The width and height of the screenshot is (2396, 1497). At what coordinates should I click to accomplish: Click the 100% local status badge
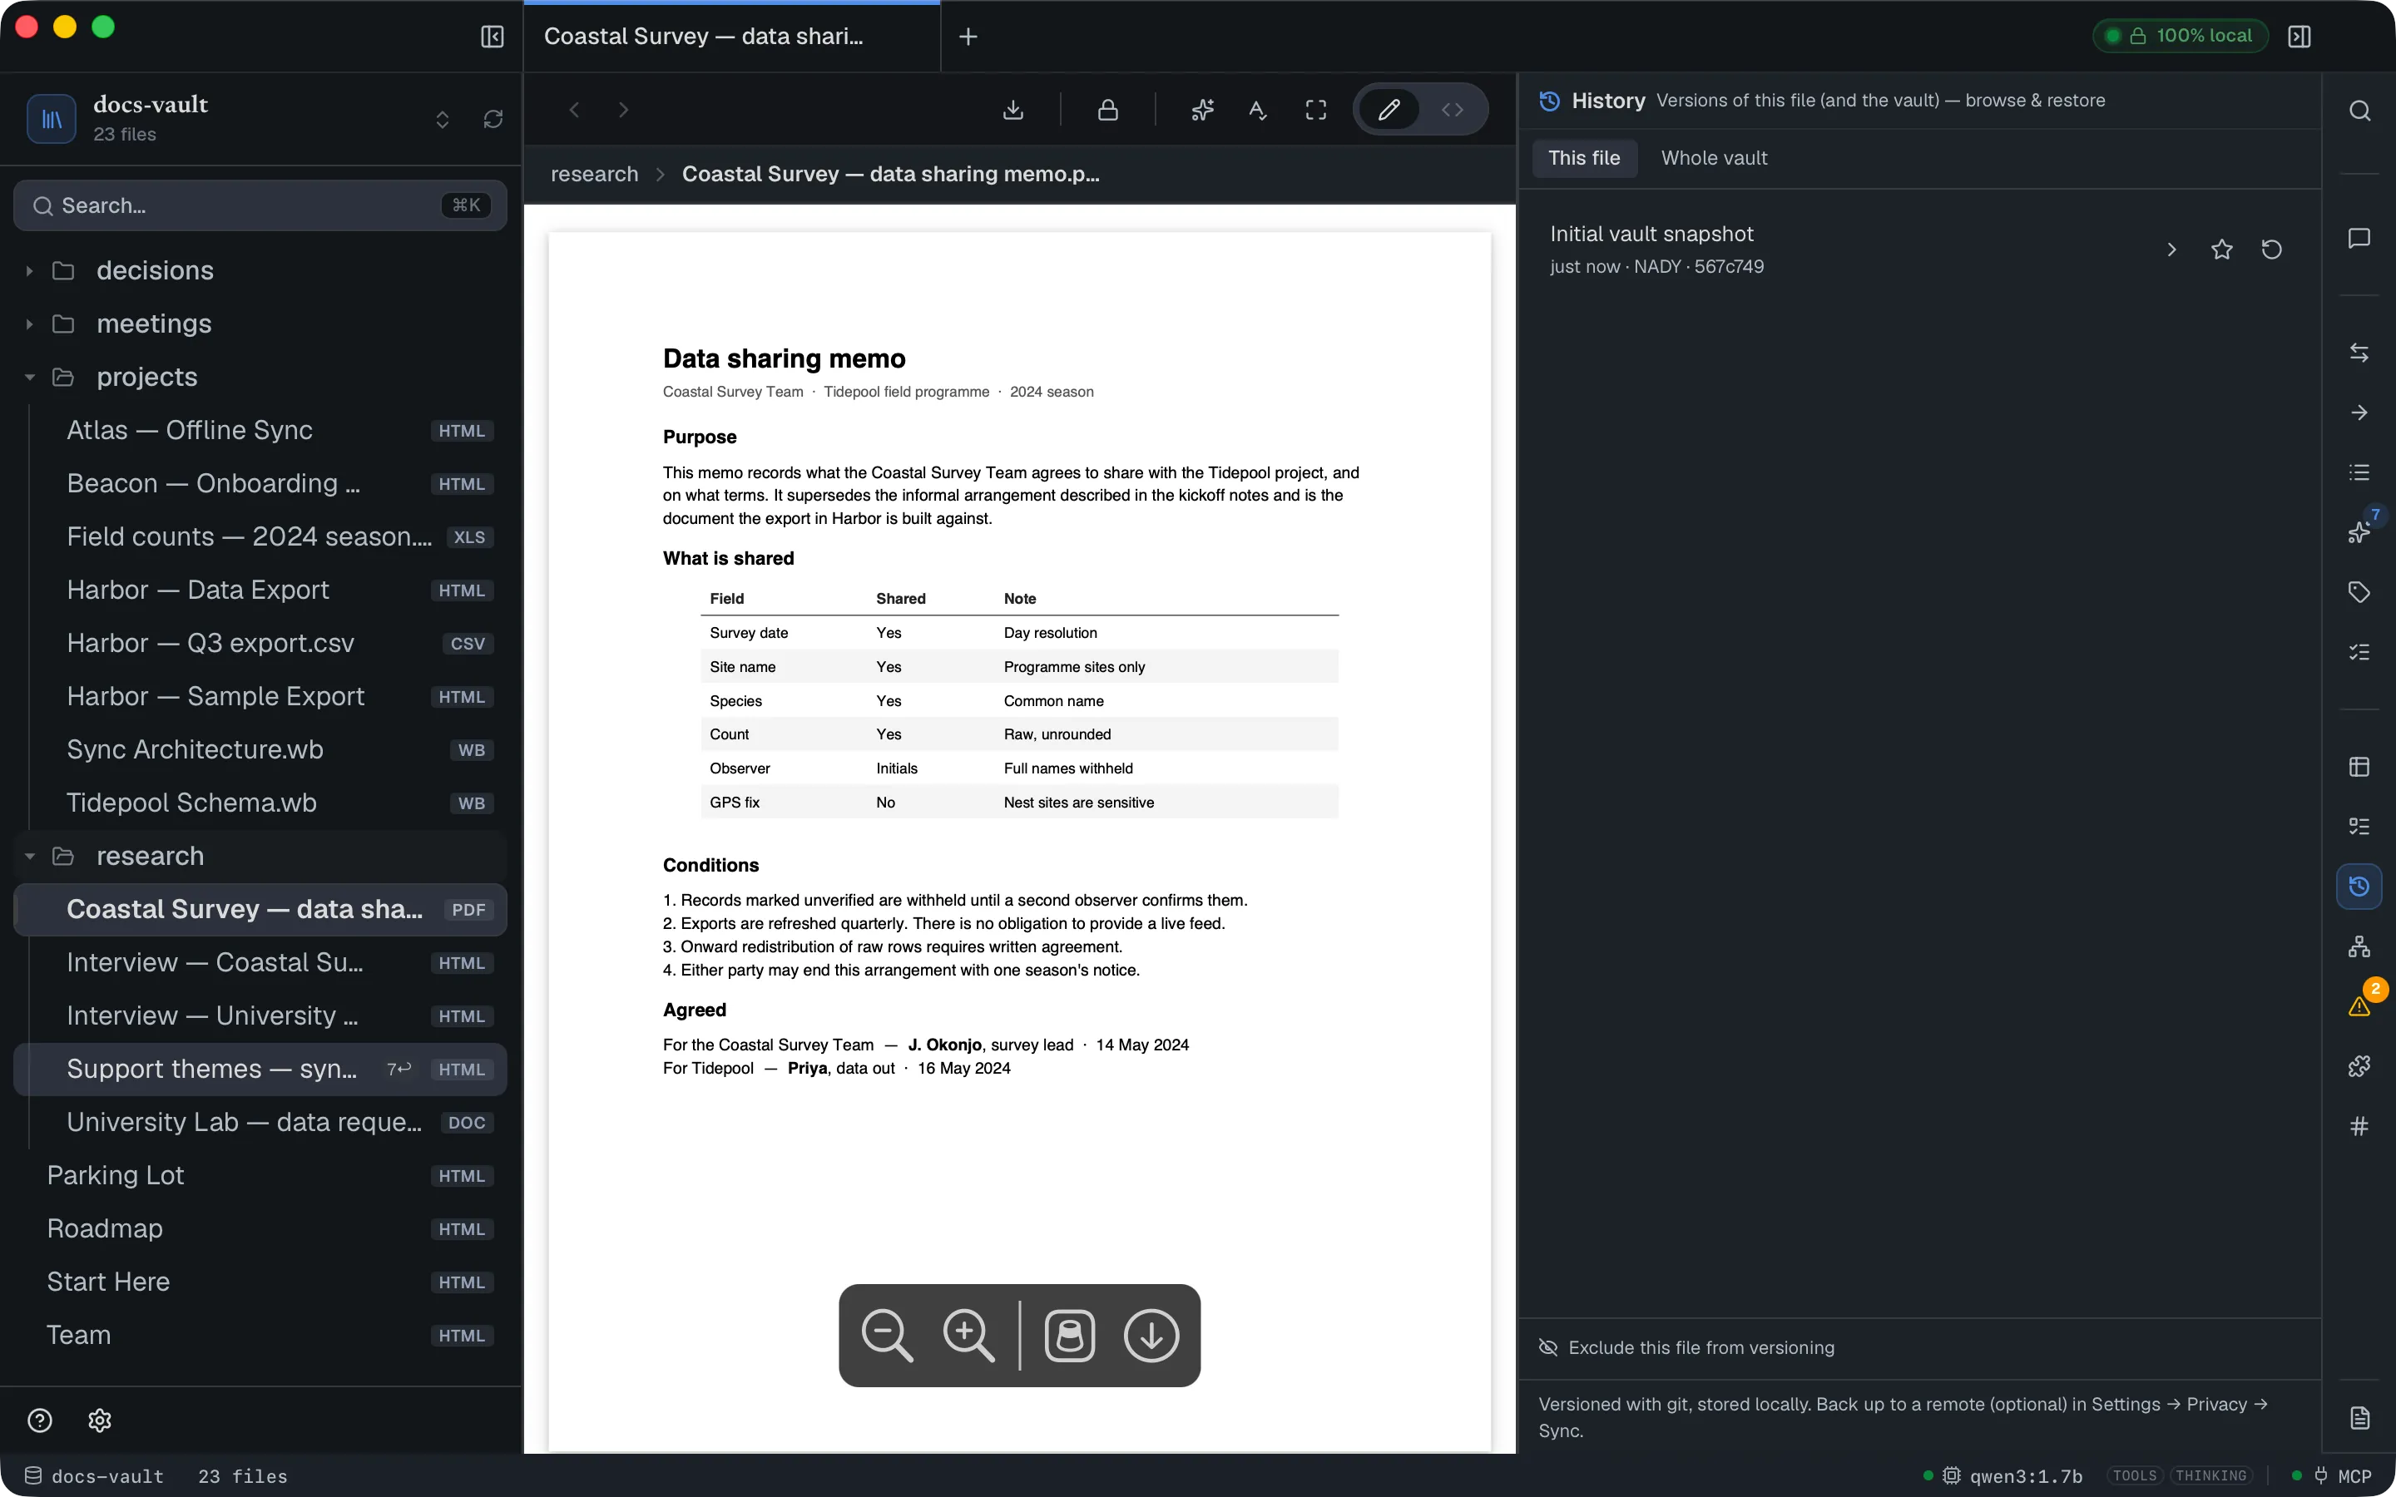(x=2181, y=37)
